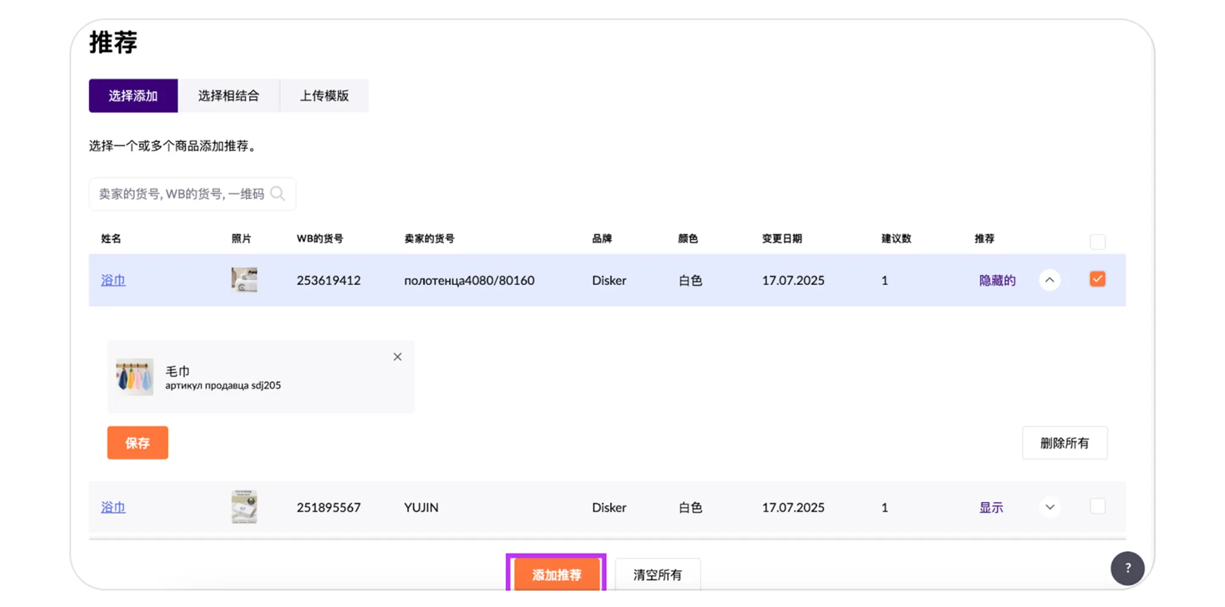
Task: Expand the YUJIN row with the down chevron
Action: point(1050,507)
